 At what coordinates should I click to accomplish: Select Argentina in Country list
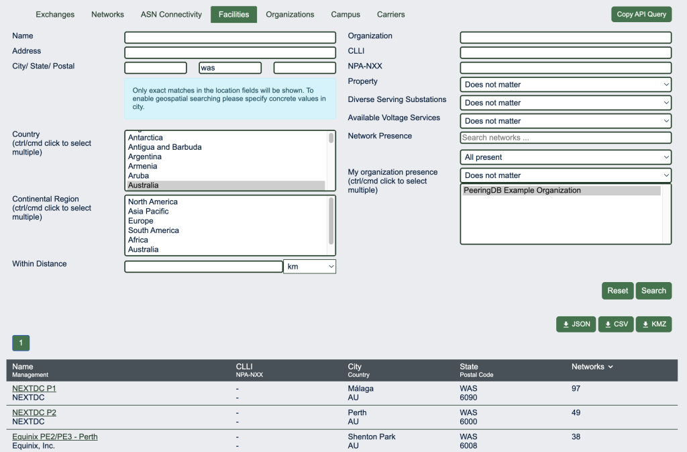click(225, 157)
